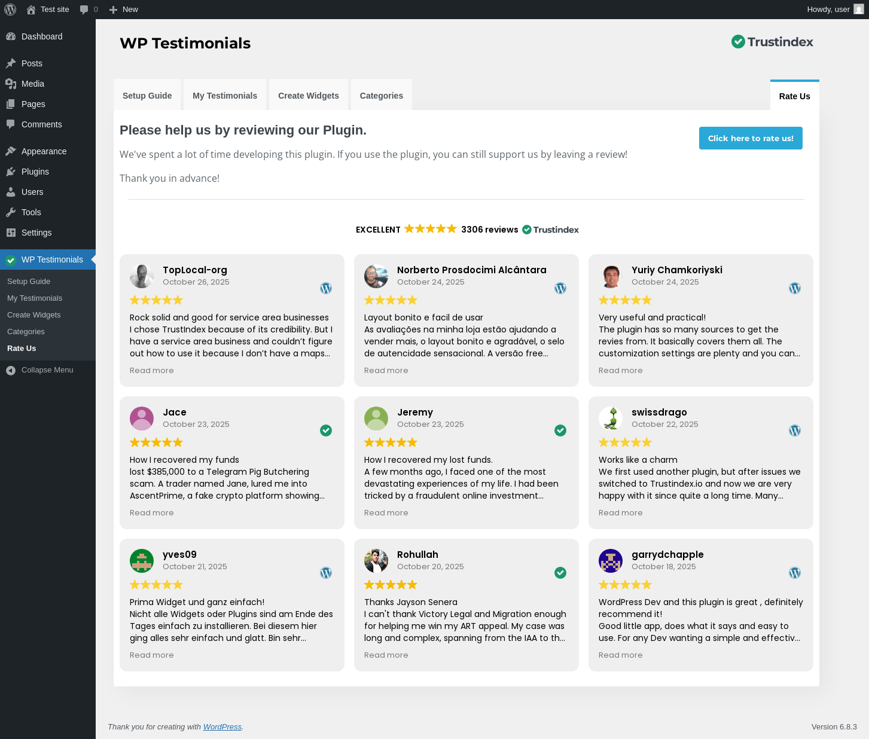The width and height of the screenshot is (869, 739).
Task: Select the Categories tab
Action: (x=382, y=96)
